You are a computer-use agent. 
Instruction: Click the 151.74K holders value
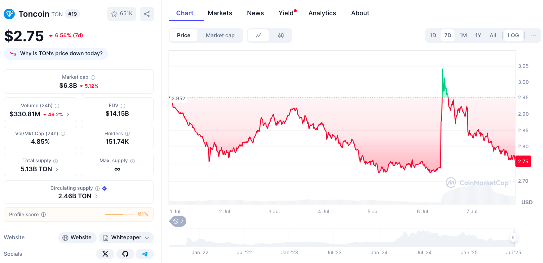tap(117, 141)
